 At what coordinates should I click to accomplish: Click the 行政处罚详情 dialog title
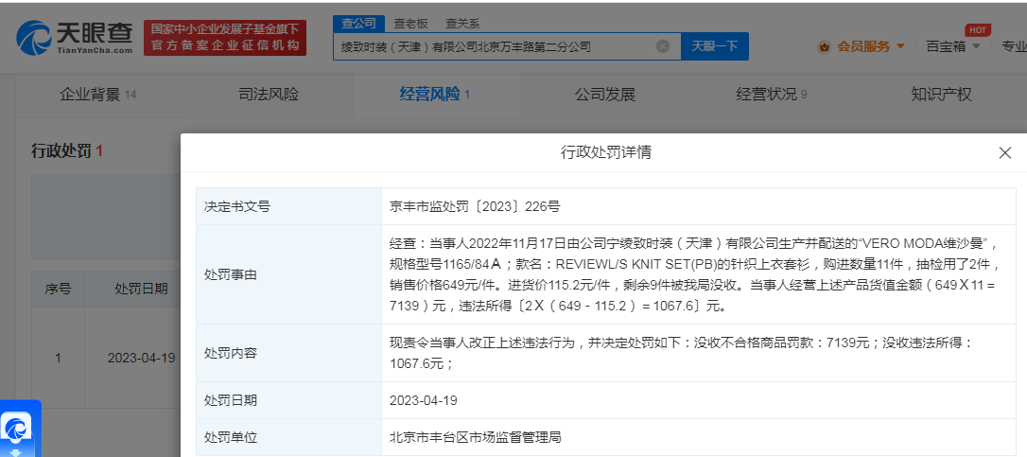point(606,152)
